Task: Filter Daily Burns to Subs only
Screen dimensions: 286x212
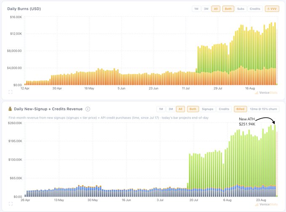Action: pyautogui.click(x=241, y=9)
